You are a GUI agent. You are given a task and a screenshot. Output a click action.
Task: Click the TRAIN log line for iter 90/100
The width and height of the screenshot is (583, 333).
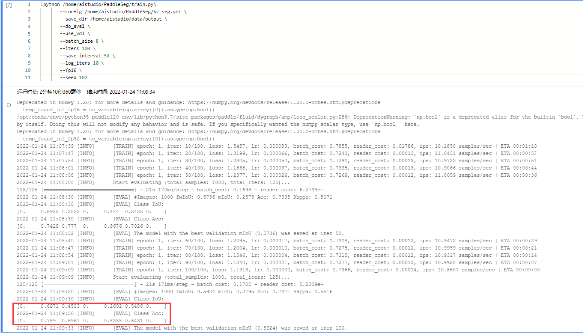tap(276, 262)
